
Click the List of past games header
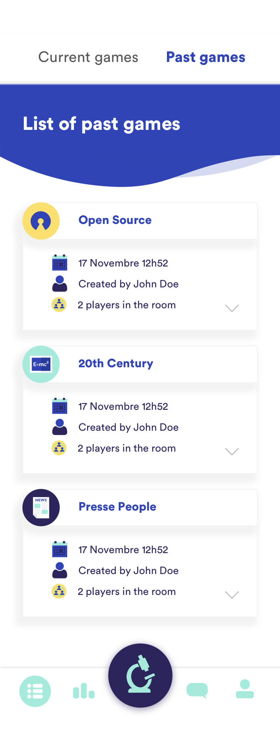click(102, 124)
